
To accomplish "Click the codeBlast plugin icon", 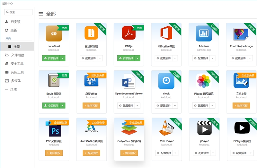I will pyautogui.click(x=54, y=33).
